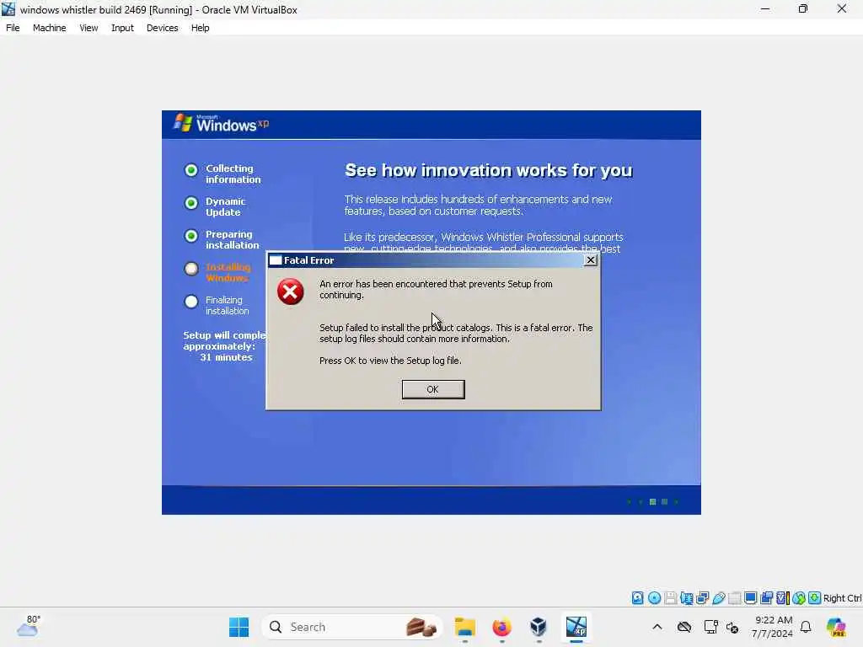This screenshot has width=863, height=647.
Task: Click the virtualization V processor status icon
Action: coord(782,597)
